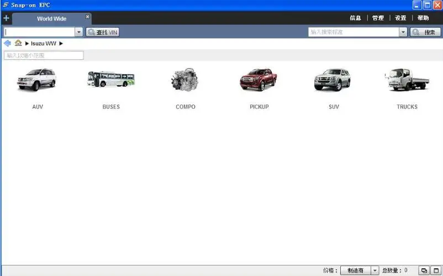Viewport: 443px width, 276px height.
Task: Open a new tab with plus icon
Action: click(6, 18)
